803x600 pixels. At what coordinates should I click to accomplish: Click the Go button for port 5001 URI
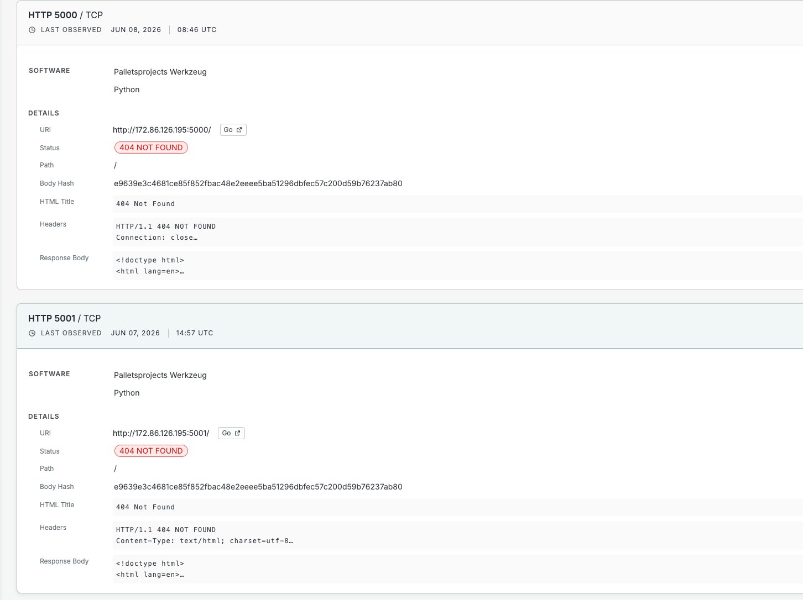click(x=231, y=433)
